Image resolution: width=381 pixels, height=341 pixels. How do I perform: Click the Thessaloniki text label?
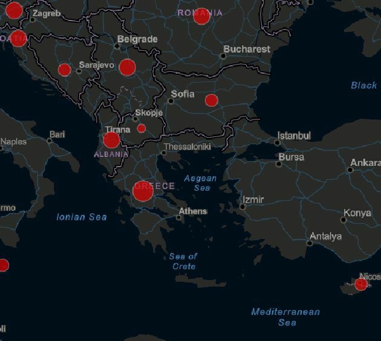pos(187,147)
